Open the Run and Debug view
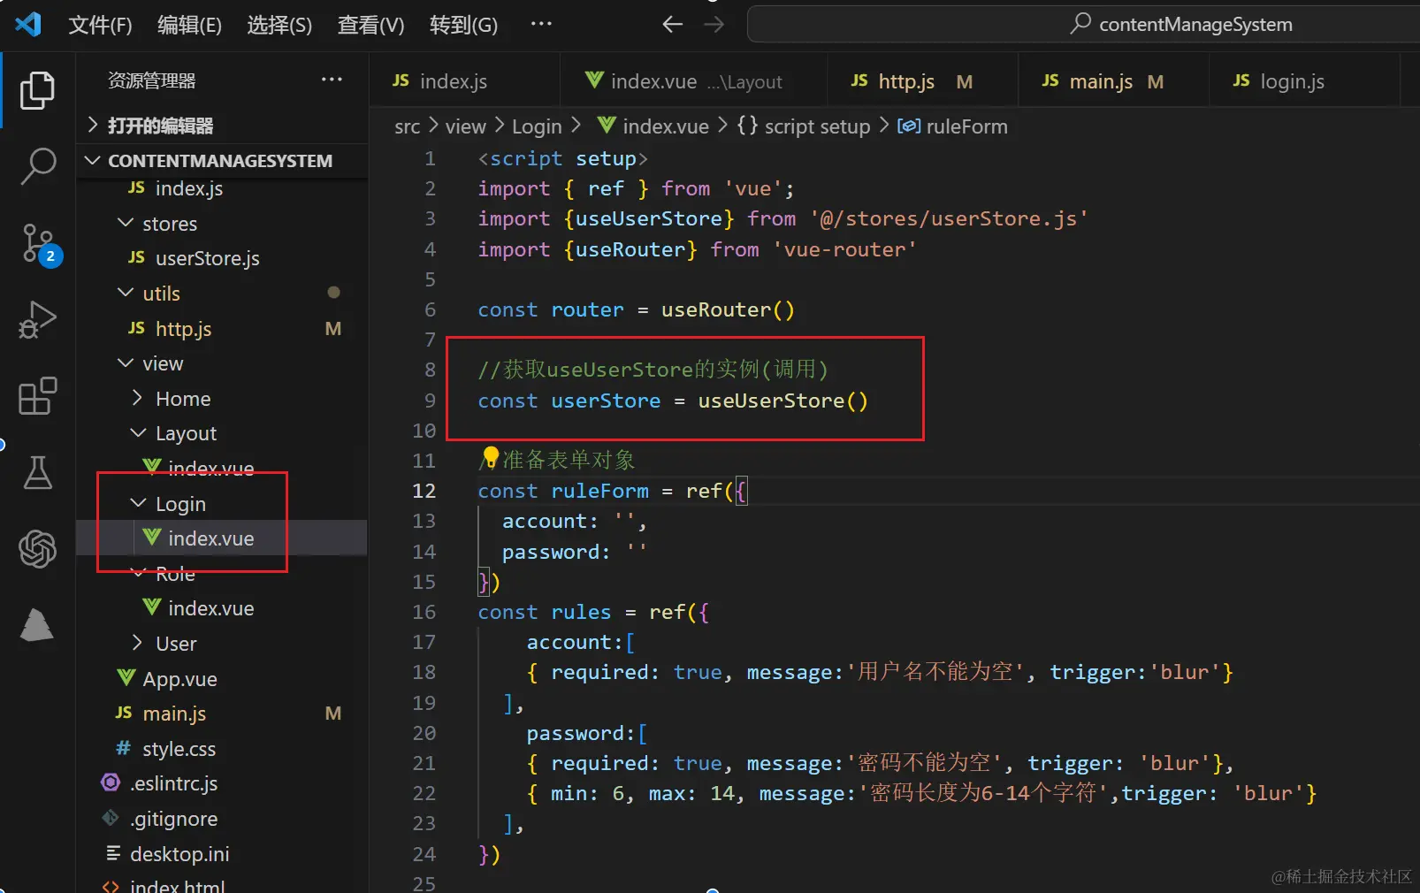Screen dimensions: 1420x893 pos(37,320)
